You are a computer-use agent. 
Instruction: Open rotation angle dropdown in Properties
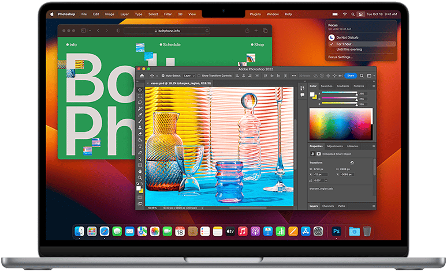326,180
